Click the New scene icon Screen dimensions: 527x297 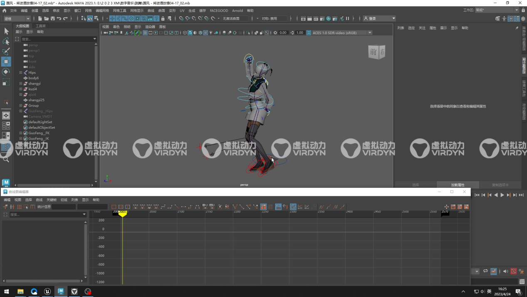click(x=40, y=18)
